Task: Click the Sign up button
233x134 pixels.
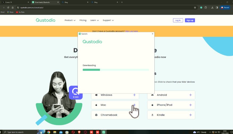Action: coord(190,20)
